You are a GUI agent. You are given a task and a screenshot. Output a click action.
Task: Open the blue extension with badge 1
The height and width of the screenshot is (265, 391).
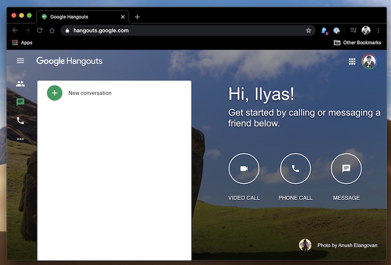coord(325,31)
